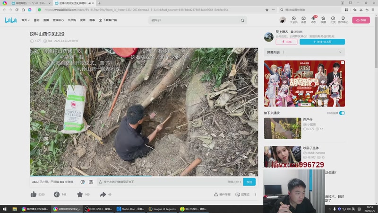Open the 番剧 nav item

pos(36,20)
